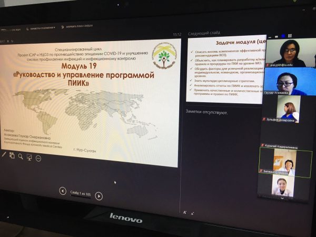
Task: Open the display settings dropdown
Action: [x=42, y=27]
